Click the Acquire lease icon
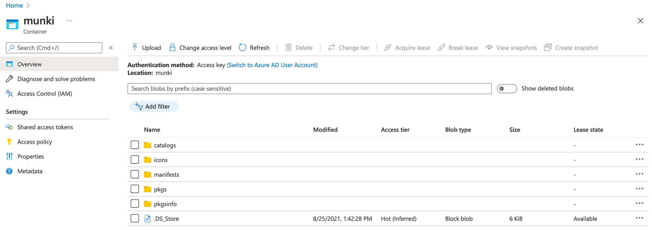 pos(388,48)
